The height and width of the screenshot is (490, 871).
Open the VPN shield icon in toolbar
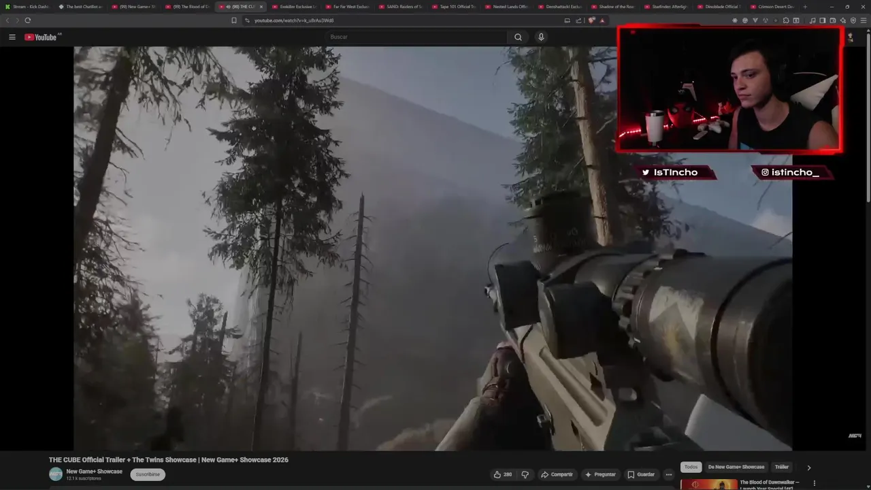coord(853,20)
